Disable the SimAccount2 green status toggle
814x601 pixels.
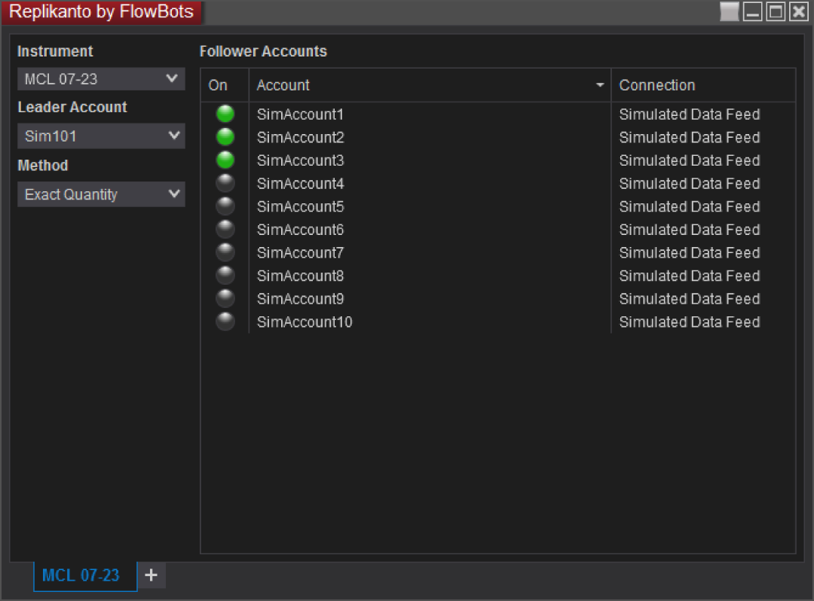(x=225, y=137)
